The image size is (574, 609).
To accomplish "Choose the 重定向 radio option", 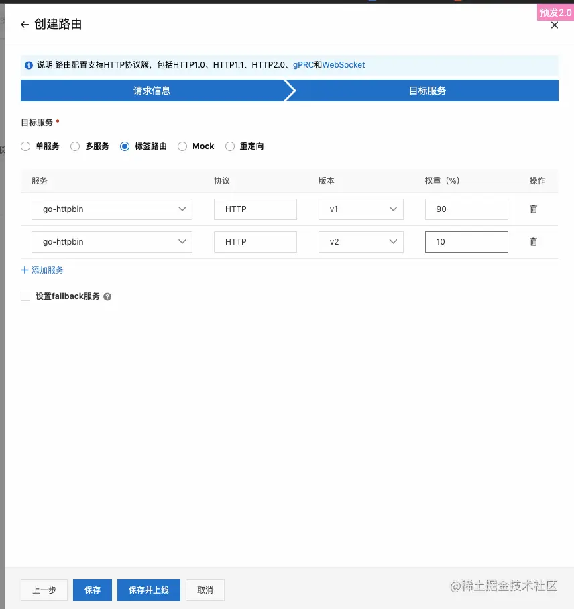I will click(x=230, y=146).
